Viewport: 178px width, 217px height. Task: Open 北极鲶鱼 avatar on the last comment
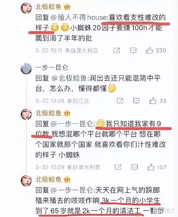coord(26,181)
